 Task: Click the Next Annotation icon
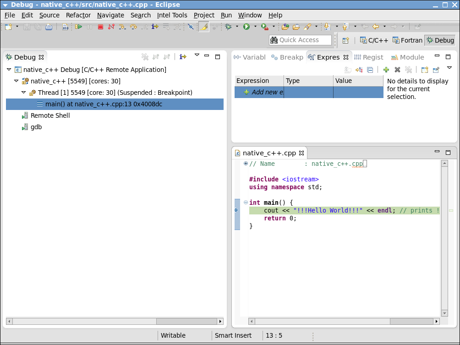pyautogui.click(x=328, y=27)
